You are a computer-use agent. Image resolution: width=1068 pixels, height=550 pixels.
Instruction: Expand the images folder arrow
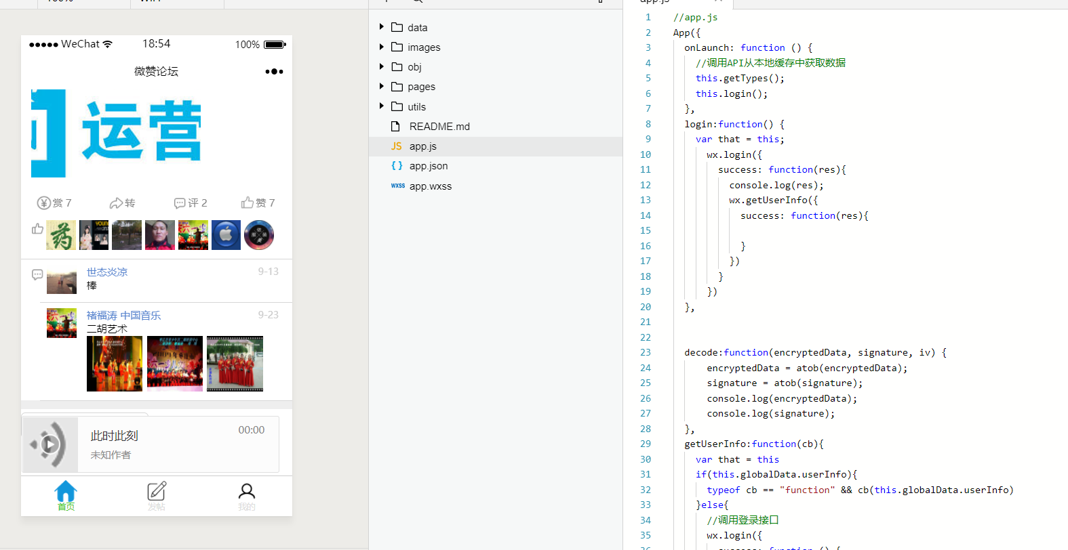tap(381, 47)
